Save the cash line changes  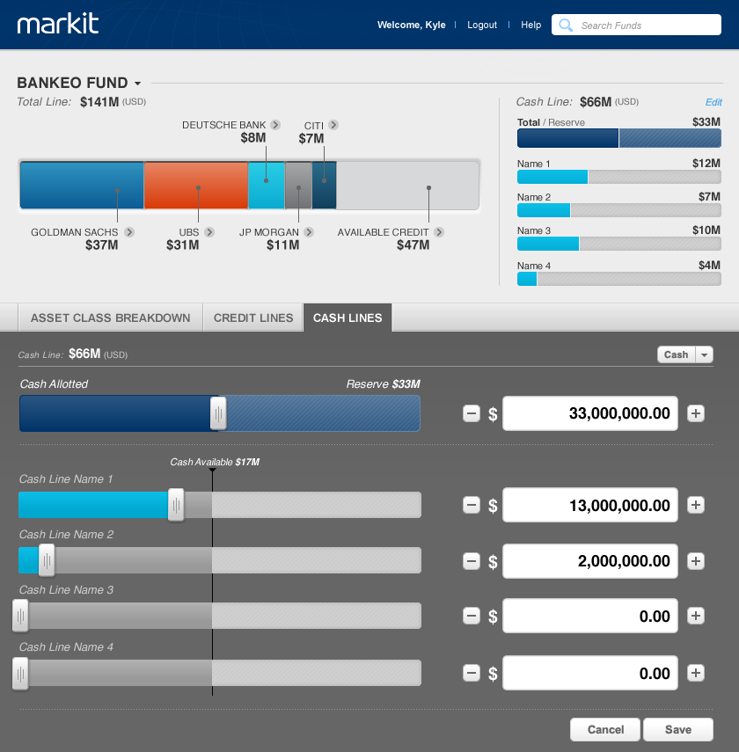coord(678,729)
